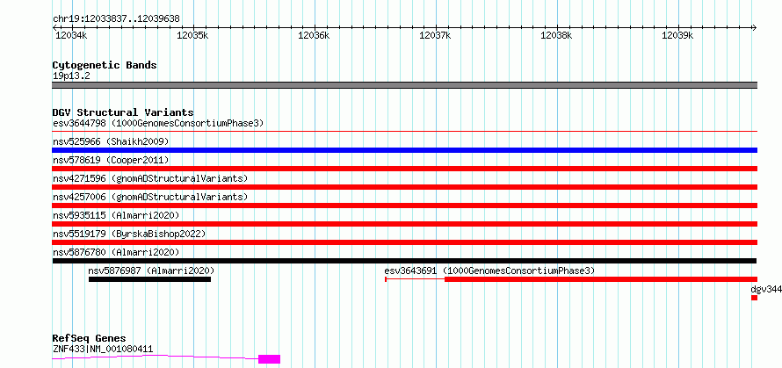Select the short black nsv5876987 variant bar
The width and height of the screenshot is (782, 368).
click(x=149, y=279)
